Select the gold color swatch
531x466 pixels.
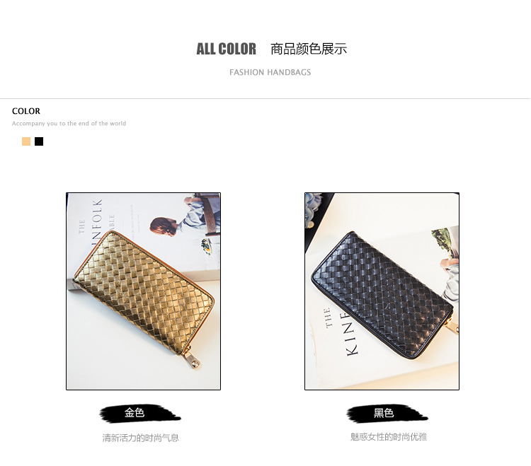tap(26, 141)
